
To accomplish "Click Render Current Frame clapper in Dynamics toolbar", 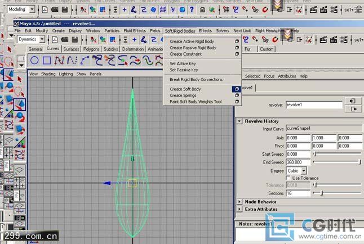I will 323,39.
